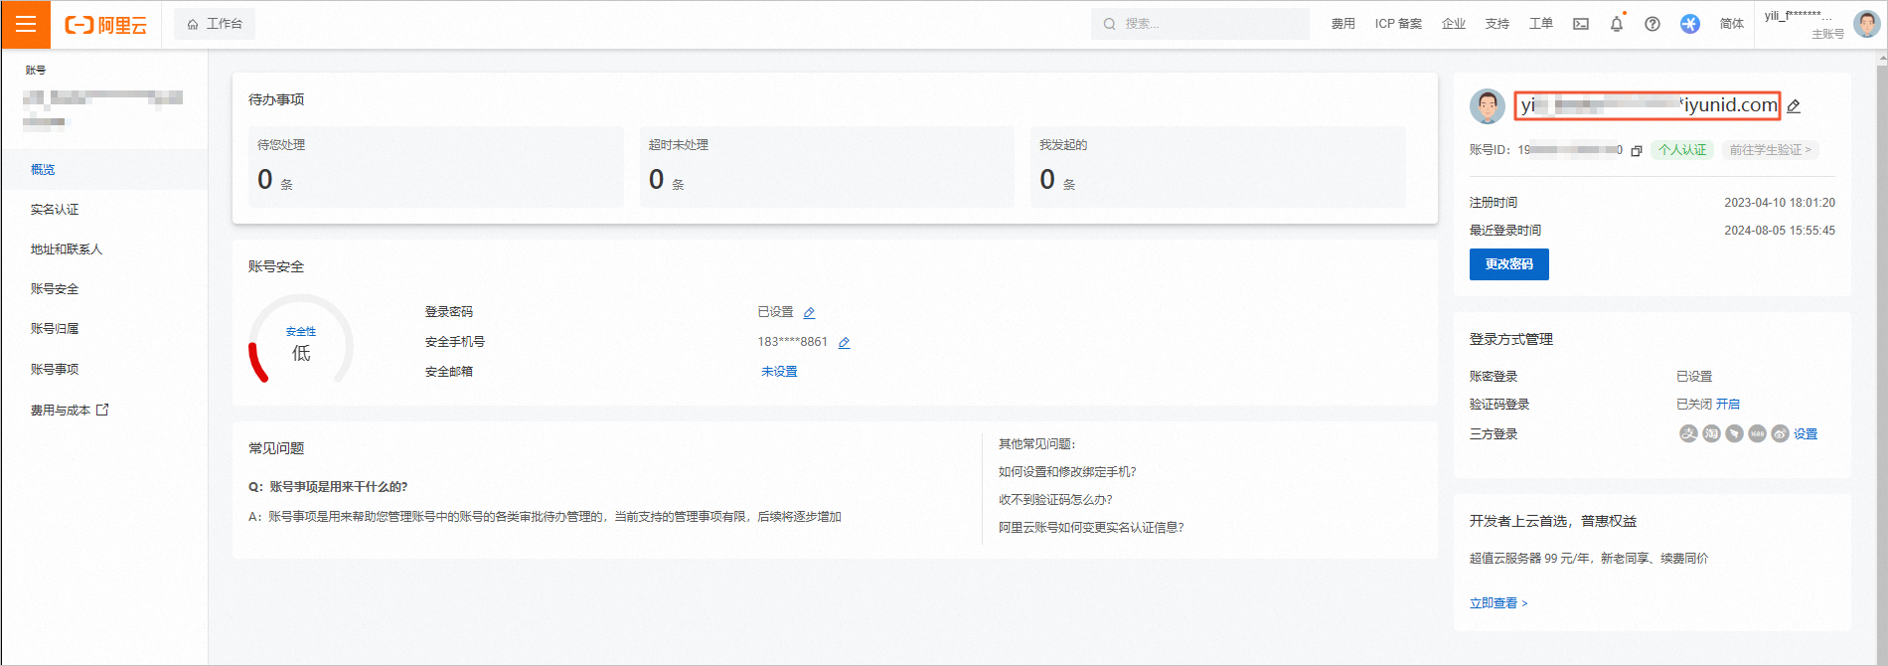The image size is (1888, 666).
Task: Switch language via 简体
Action: [x=1732, y=24]
